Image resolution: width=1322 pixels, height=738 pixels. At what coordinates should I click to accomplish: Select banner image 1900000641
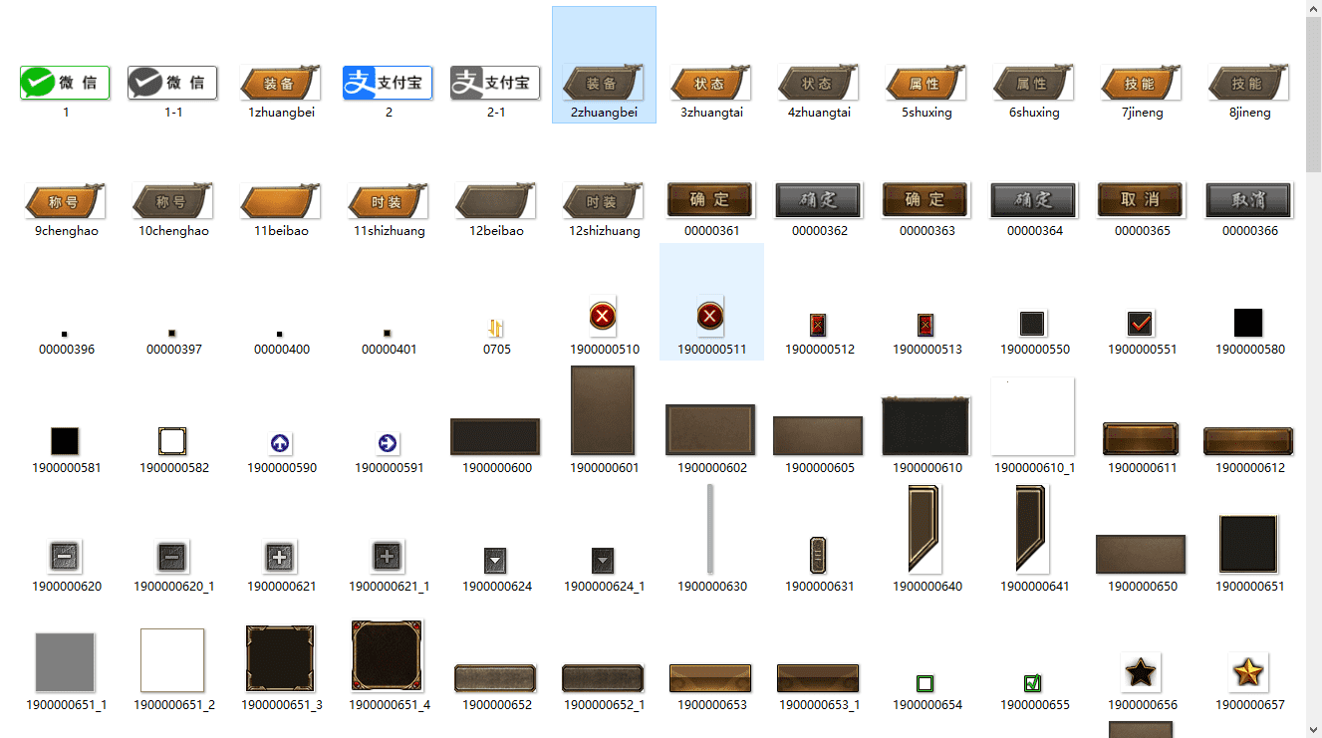click(x=1033, y=529)
